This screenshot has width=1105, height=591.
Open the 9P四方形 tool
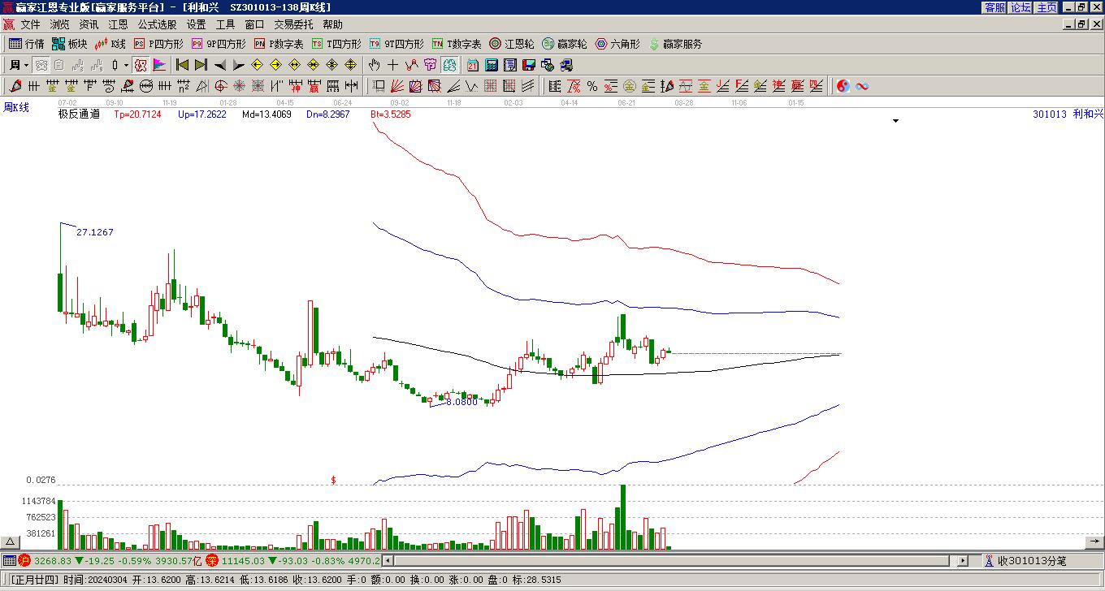point(219,44)
